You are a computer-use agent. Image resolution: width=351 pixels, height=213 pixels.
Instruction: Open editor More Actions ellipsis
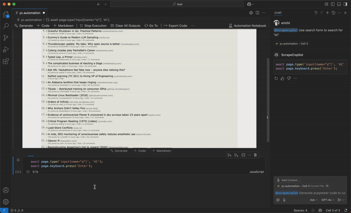point(264,13)
